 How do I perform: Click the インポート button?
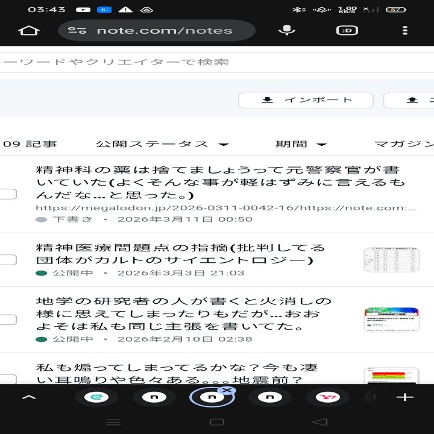tap(306, 100)
